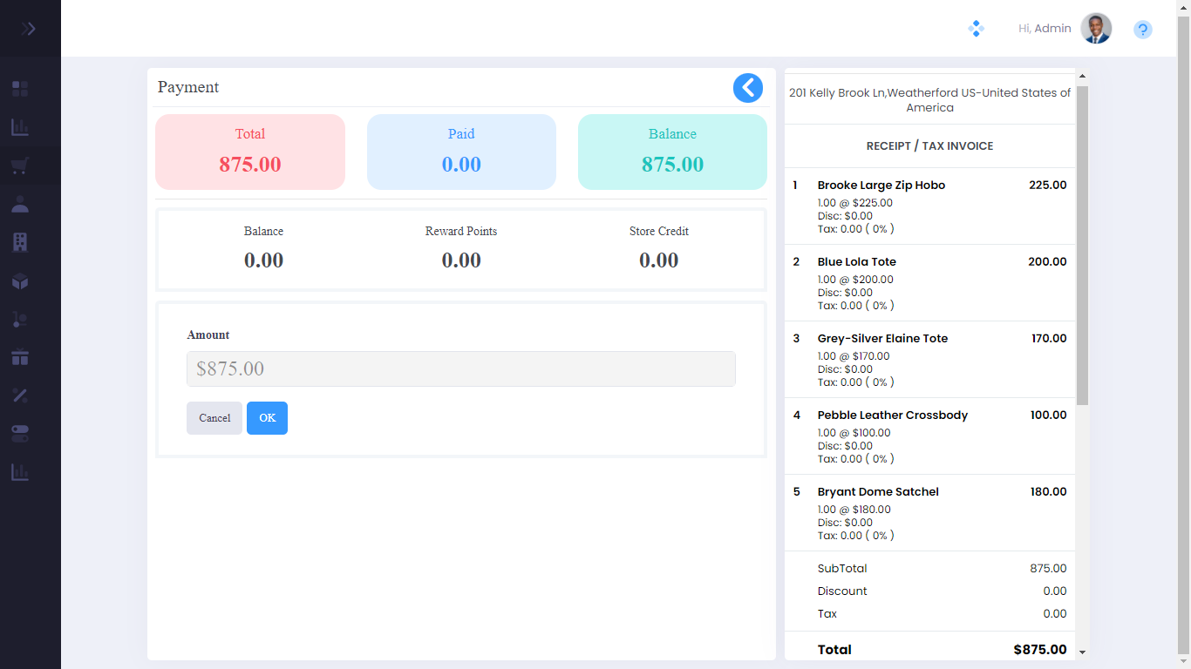Open the help question mark icon
This screenshot has height=669, width=1191.
coord(1142,30)
